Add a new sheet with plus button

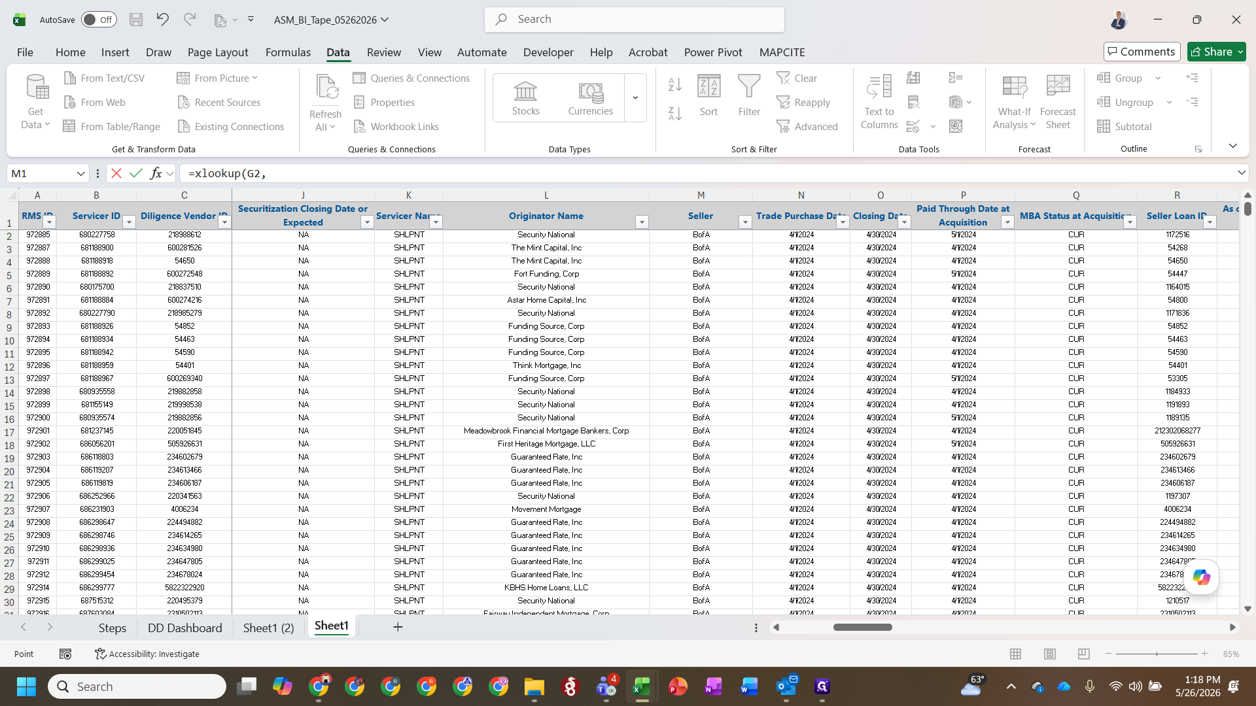[x=398, y=628]
